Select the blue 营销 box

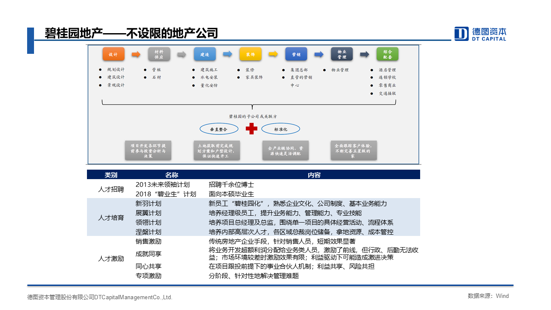point(296,54)
